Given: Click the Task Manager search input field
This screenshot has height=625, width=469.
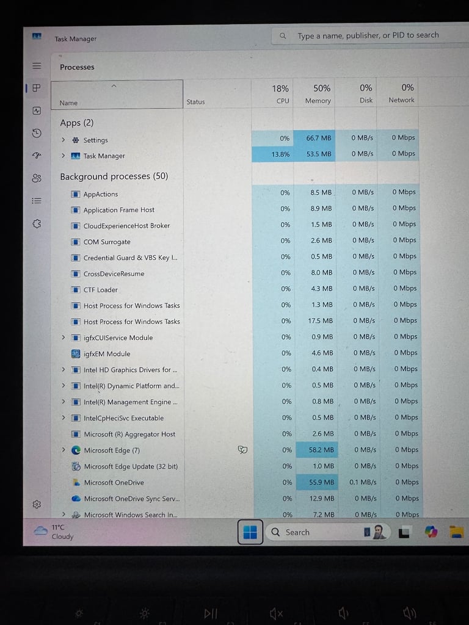Looking at the screenshot, I should (371, 35).
